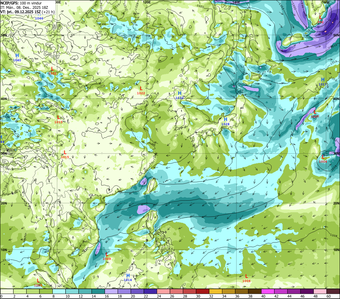The width and height of the screenshot is (340, 299).
Task: Click the 120E longitude label
Action: pos(147,2)
